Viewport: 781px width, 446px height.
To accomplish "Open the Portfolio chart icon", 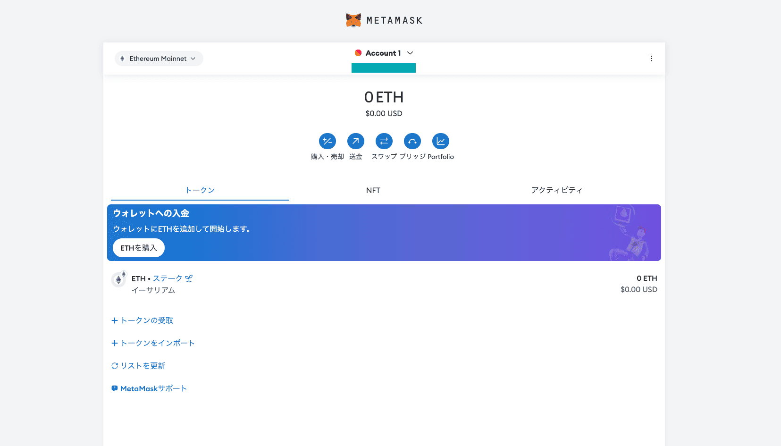I will (x=440, y=141).
